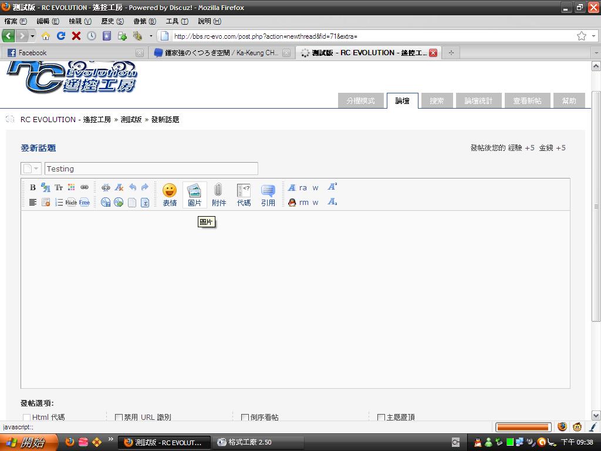Go to the 搜索 search page
This screenshot has height=451, width=601.
tap(437, 101)
